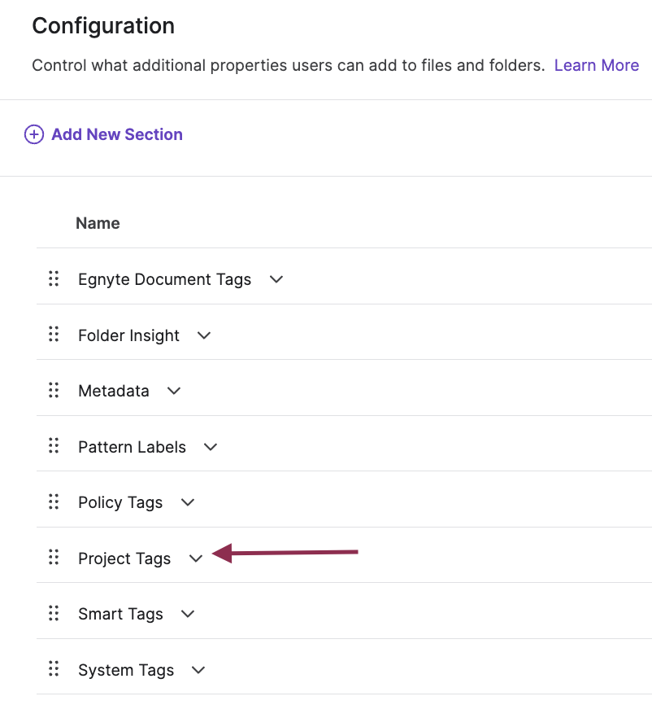
Task: Expand the Policy Tags section
Action: [x=187, y=502]
